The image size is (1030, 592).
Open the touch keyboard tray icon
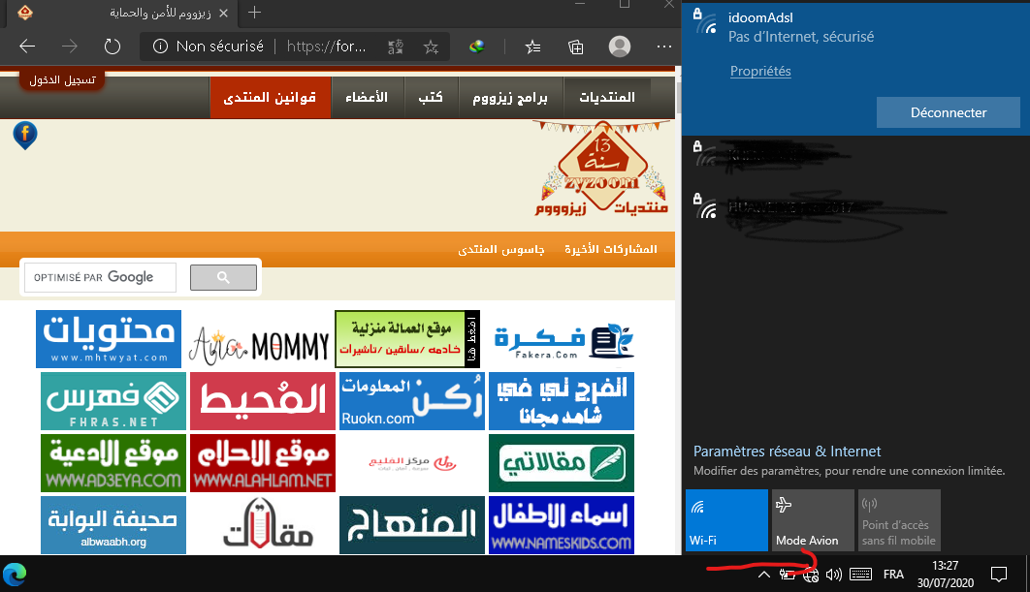860,575
